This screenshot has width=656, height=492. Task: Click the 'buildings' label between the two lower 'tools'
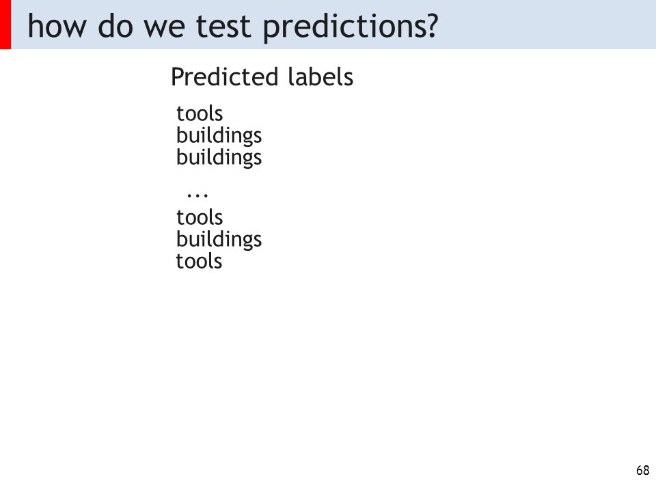click(219, 240)
